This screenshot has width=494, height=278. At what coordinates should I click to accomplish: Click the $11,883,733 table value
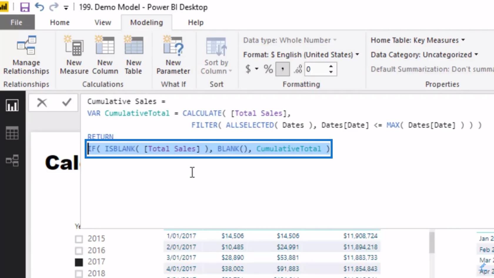pos(360,258)
